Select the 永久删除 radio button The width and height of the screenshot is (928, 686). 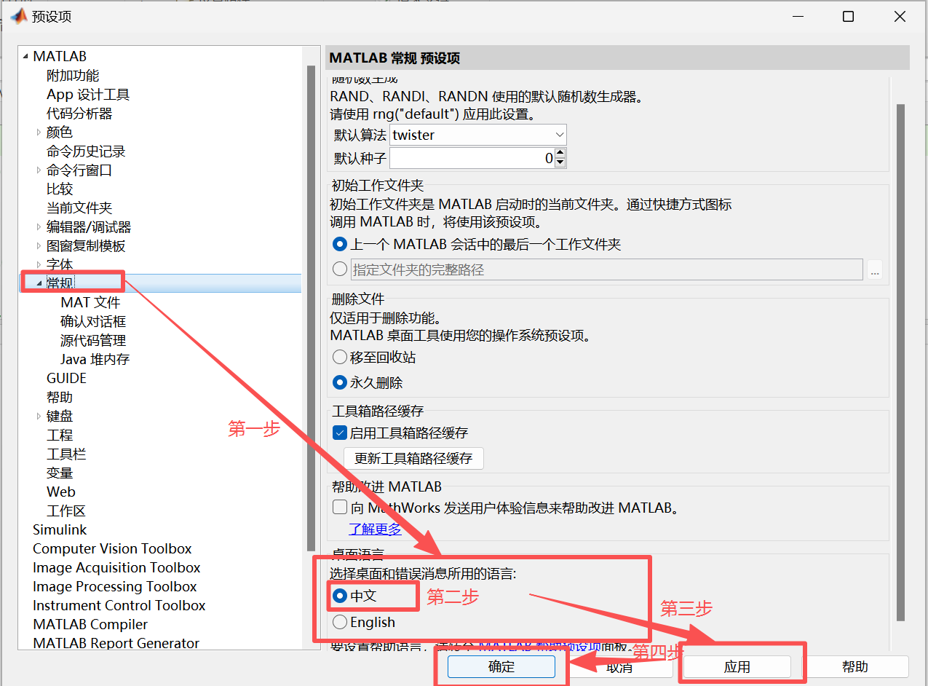[x=339, y=382]
